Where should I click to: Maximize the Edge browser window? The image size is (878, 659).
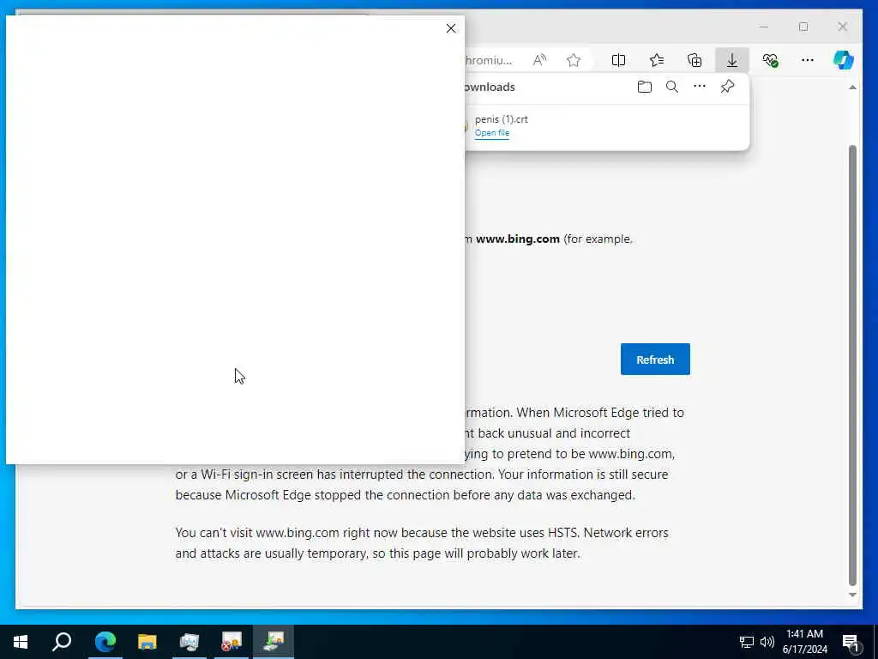[803, 27]
